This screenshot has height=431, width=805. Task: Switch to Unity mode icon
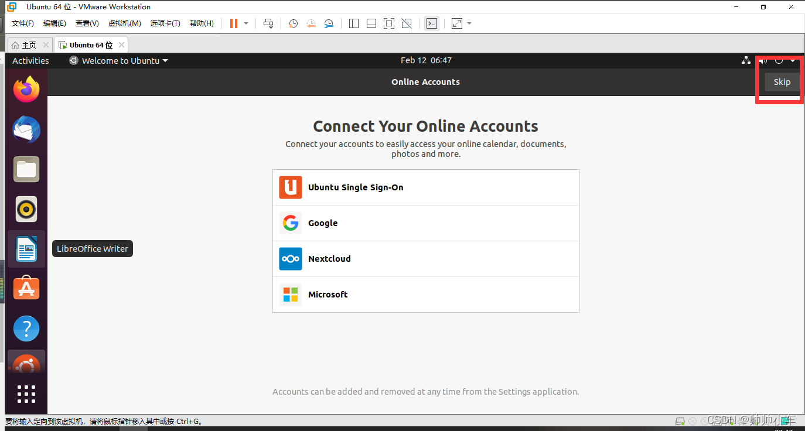(x=407, y=23)
